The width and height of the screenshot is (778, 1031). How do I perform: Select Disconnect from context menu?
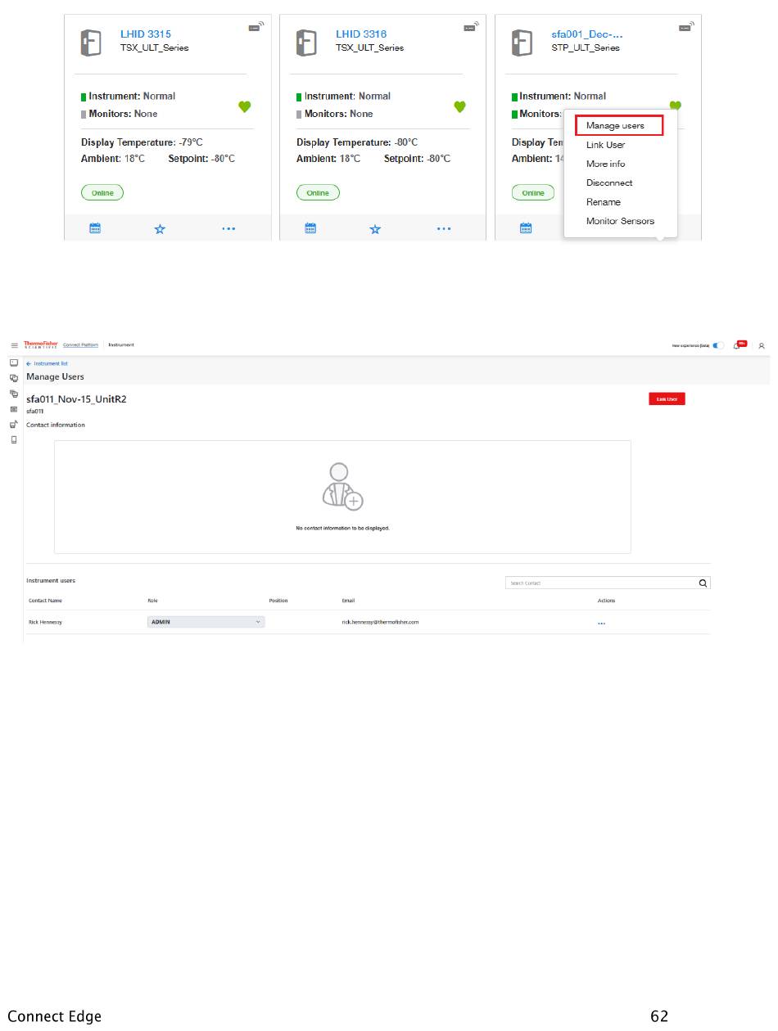pyautogui.click(x=609, y=182)
